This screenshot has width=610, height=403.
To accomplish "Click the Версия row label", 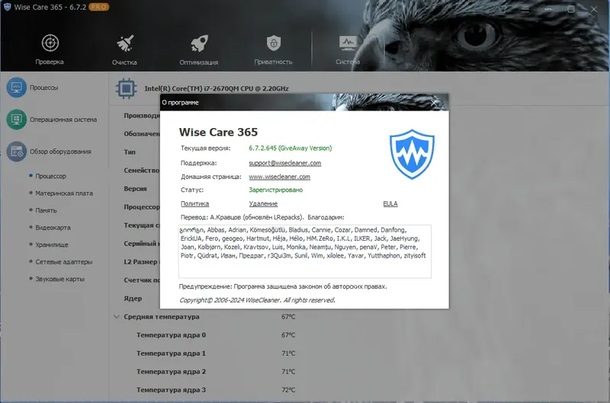I will 135,188.
